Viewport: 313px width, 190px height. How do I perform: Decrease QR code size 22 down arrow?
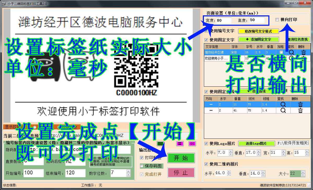pyautogui.click(x=303, y=175)
